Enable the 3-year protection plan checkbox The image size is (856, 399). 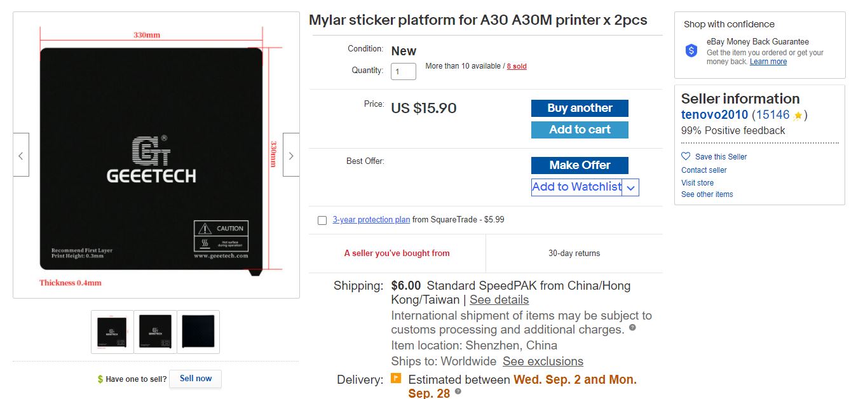(322, 220)
